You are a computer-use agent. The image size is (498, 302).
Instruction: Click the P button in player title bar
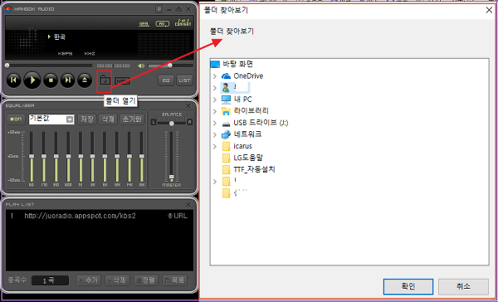point(159,9)
